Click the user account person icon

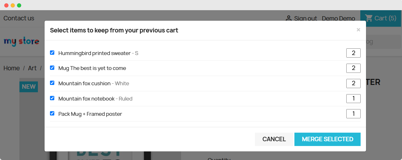coord(288,18)
